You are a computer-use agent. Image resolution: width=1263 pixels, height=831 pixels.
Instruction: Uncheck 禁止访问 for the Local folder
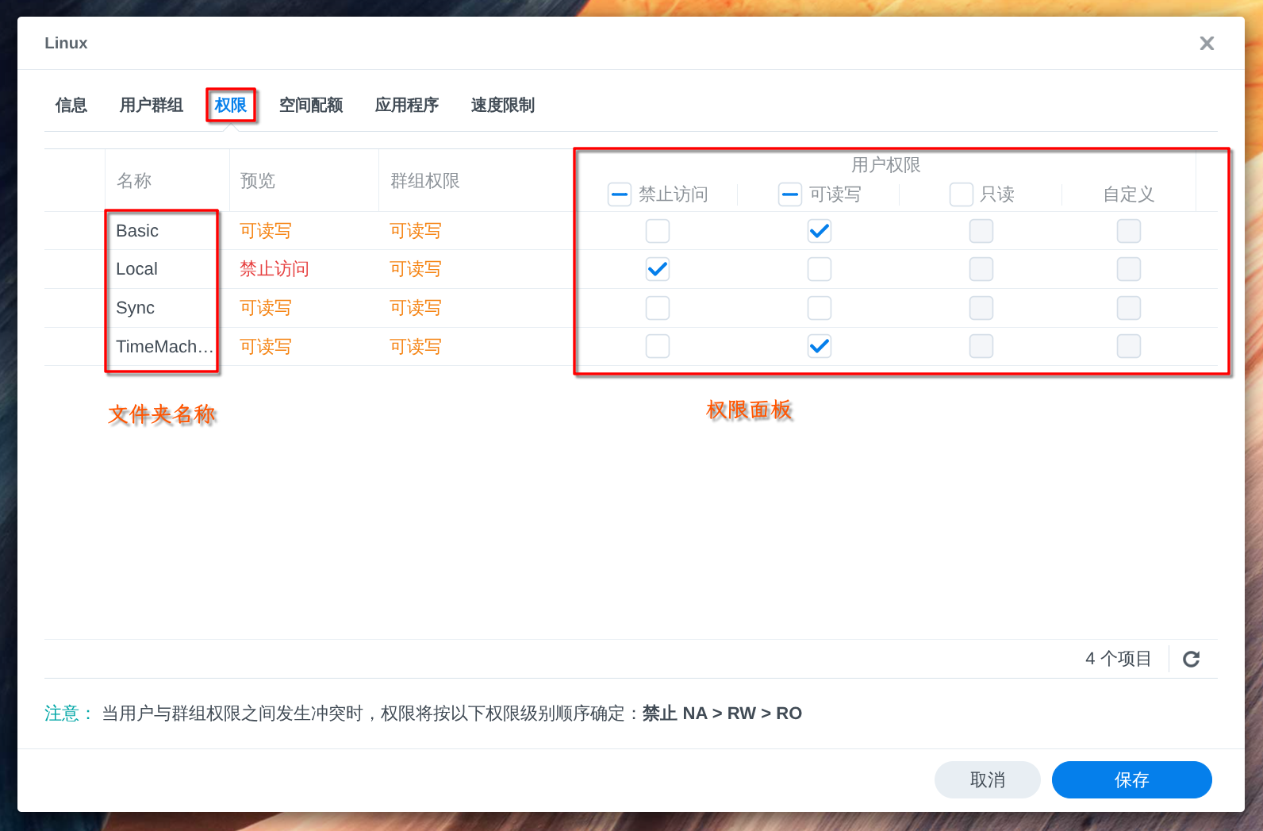pyautogui.click(x=658, y=269)
